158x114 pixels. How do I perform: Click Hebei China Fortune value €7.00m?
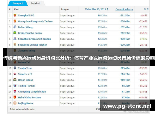click(x=126, y=98)
